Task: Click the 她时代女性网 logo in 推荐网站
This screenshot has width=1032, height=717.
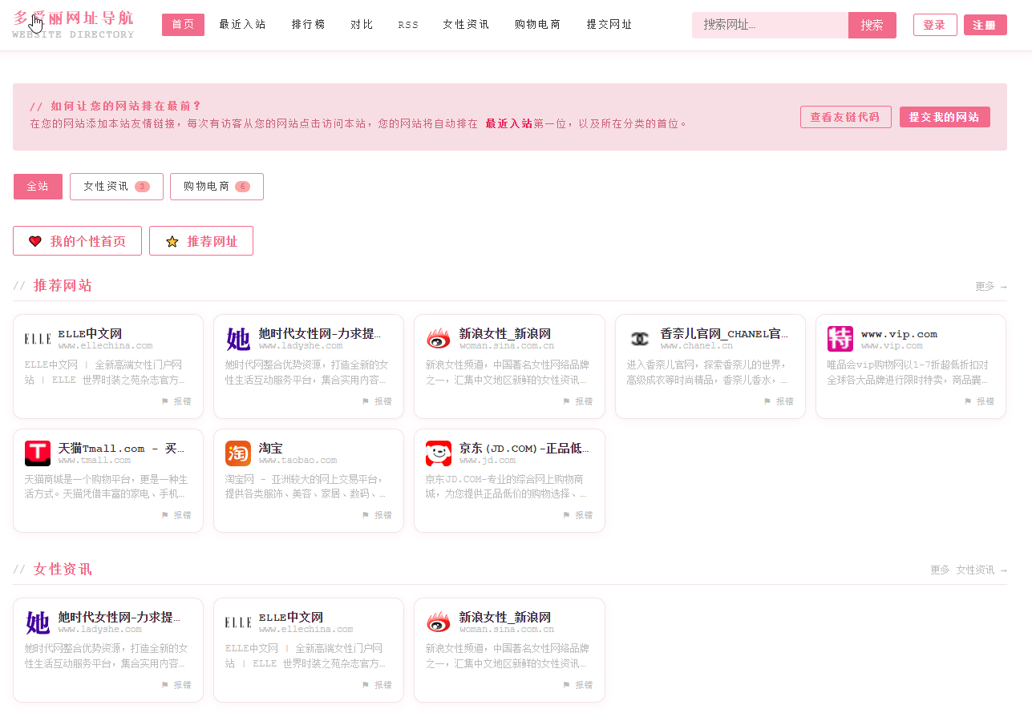Action: tap(238, 339)
